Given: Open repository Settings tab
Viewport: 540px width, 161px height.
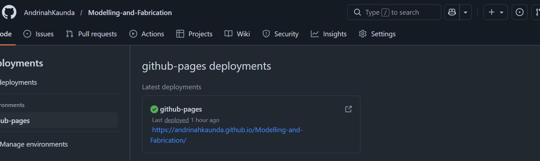Looking at the screenshot, I should pos(377,34).
